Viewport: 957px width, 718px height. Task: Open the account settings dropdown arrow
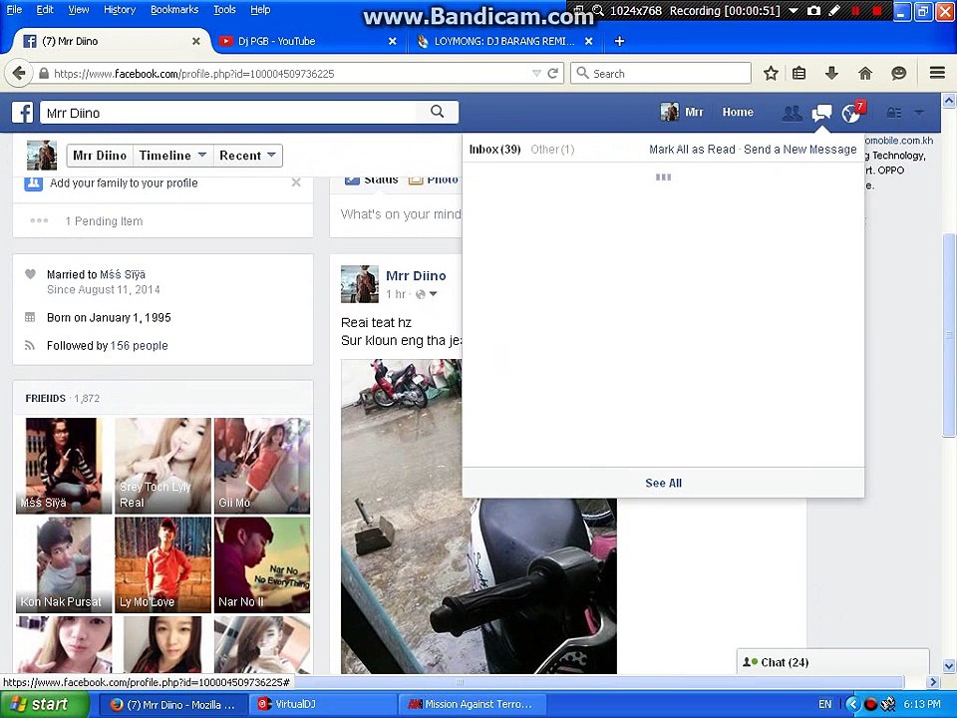pos(919,113)
